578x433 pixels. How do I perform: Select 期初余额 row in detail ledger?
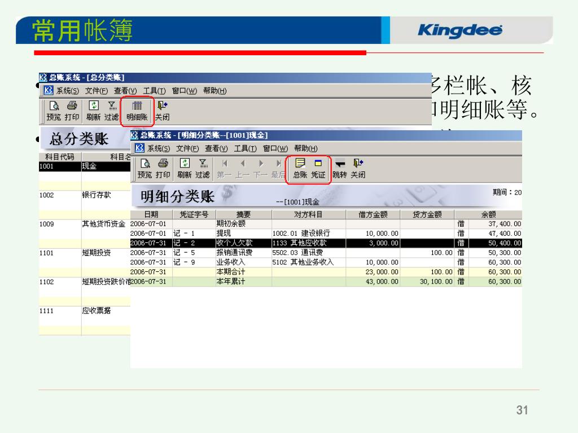click(326, 223)
